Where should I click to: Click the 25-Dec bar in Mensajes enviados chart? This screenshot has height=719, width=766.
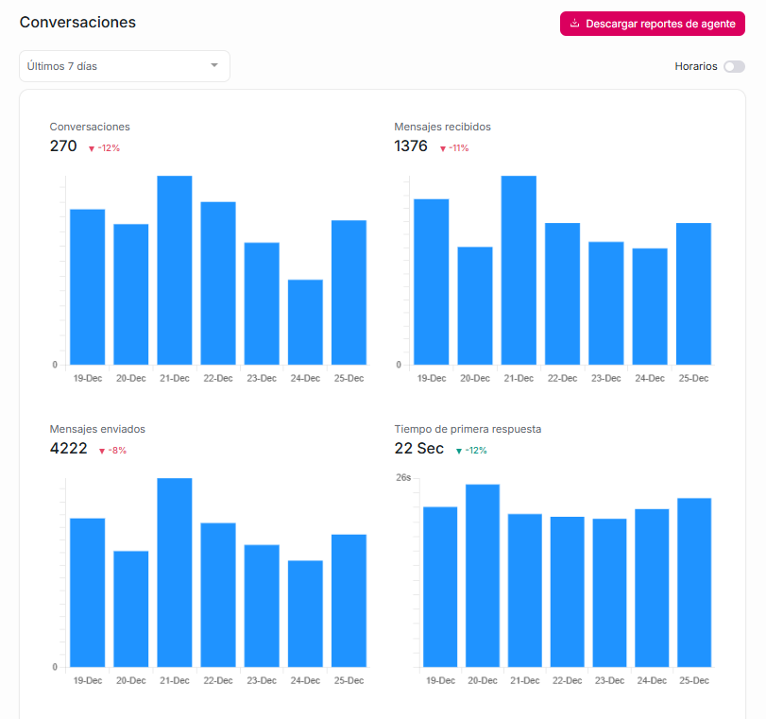click(x=349, y=601)
